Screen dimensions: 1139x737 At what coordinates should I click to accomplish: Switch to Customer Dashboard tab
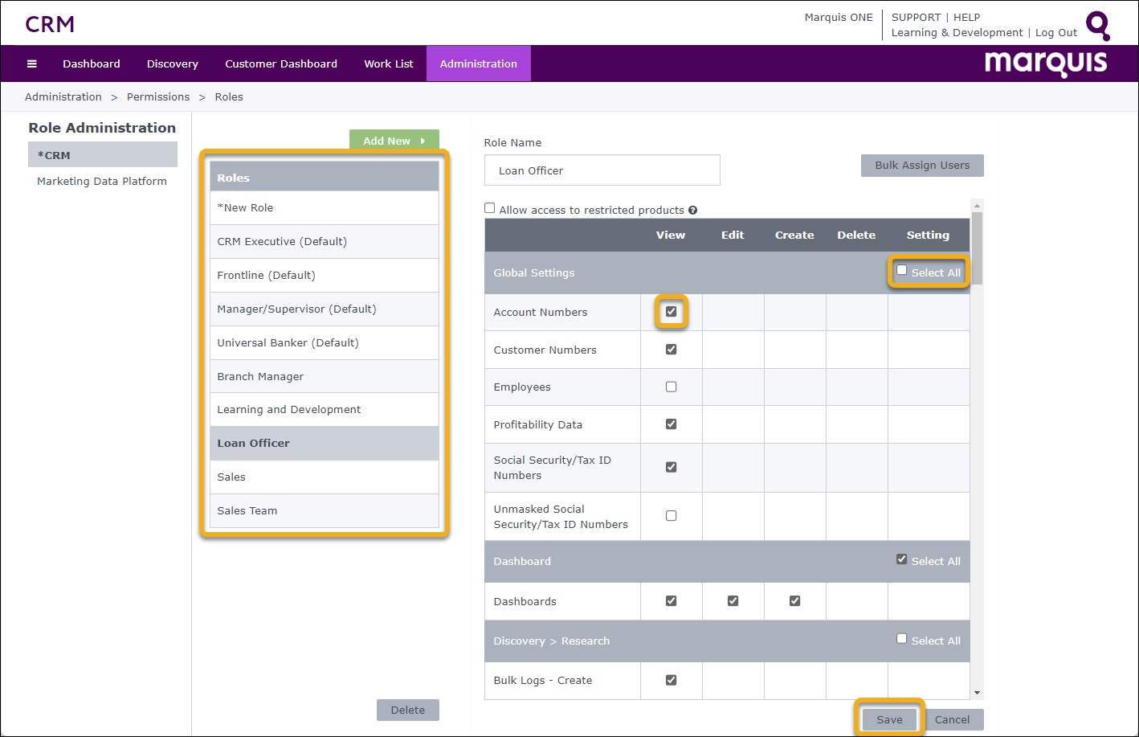point(281,63)
